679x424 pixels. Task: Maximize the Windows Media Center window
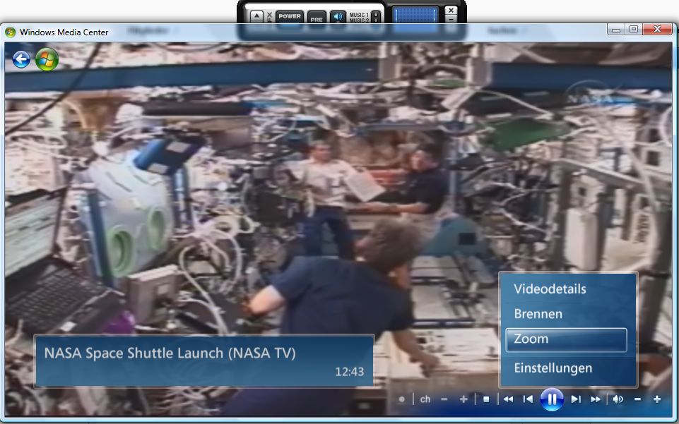click(x=634, y=30)
